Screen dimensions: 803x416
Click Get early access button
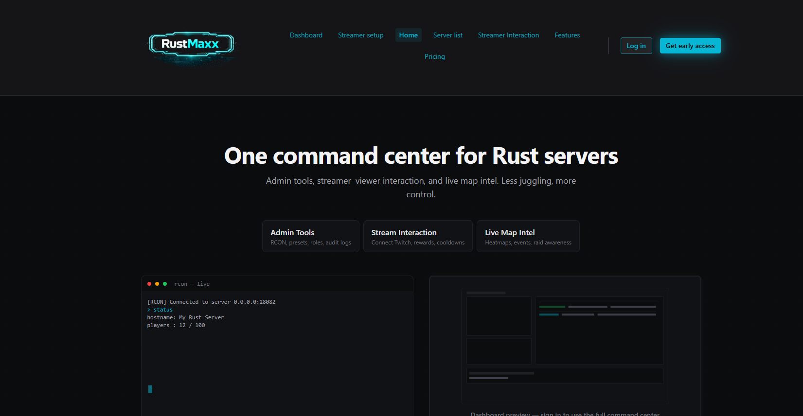pos(690,46)
